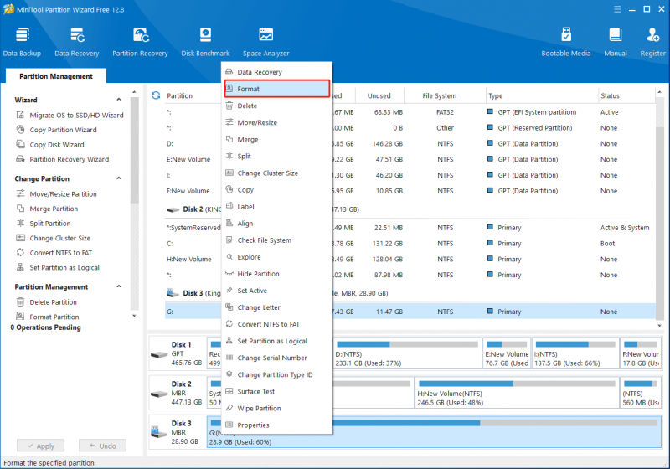Choose Delete in the context menu
The height and width of the screenshot is (469, 670).
tap(277, 106)
